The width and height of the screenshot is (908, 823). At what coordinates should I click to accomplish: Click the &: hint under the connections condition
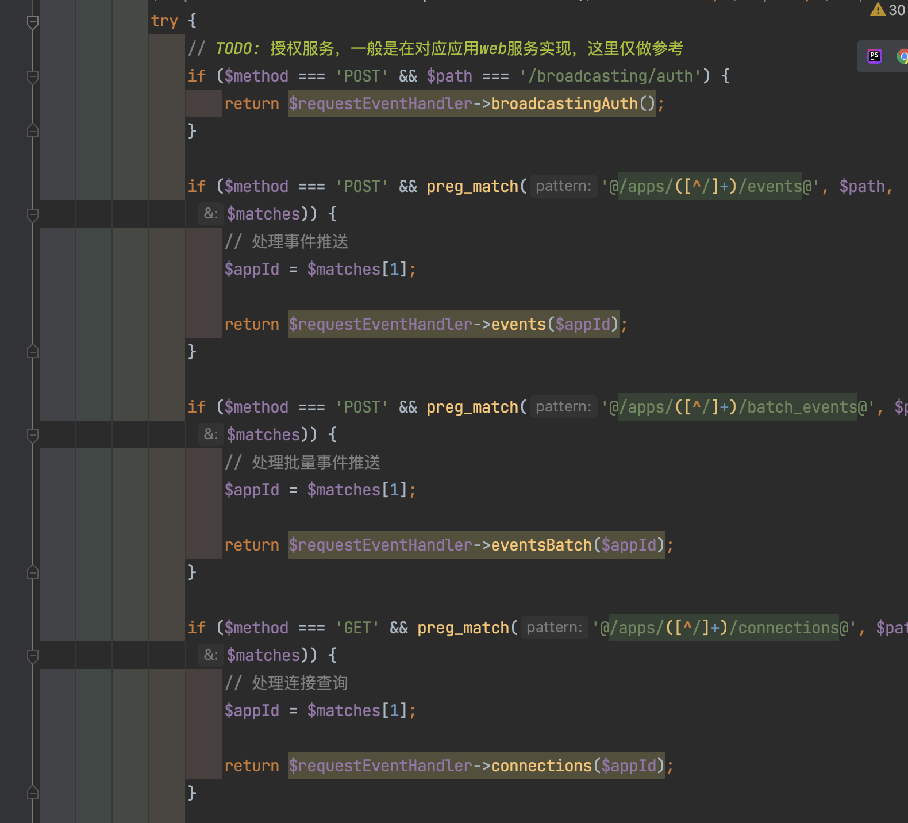(x=211, y=655)
